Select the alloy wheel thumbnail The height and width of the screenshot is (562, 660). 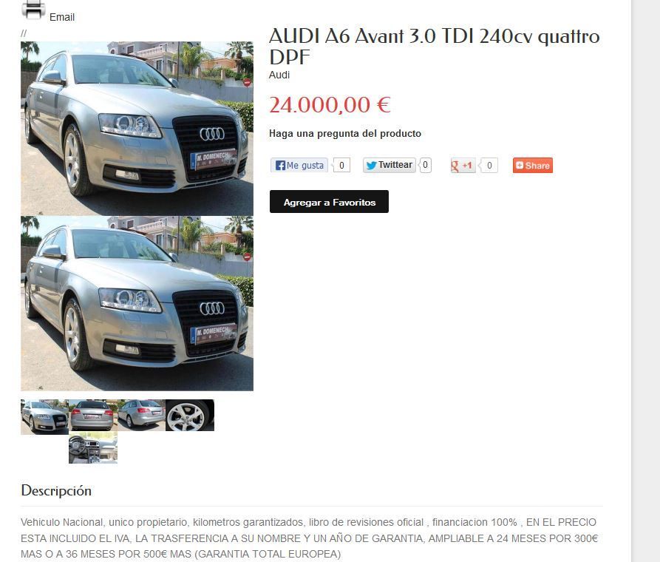(x=190, y=415)
